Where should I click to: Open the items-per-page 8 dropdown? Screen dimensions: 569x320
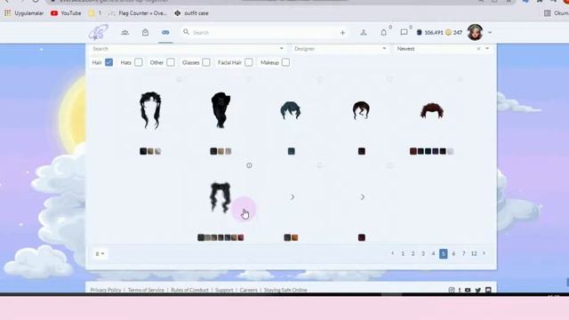100,254
